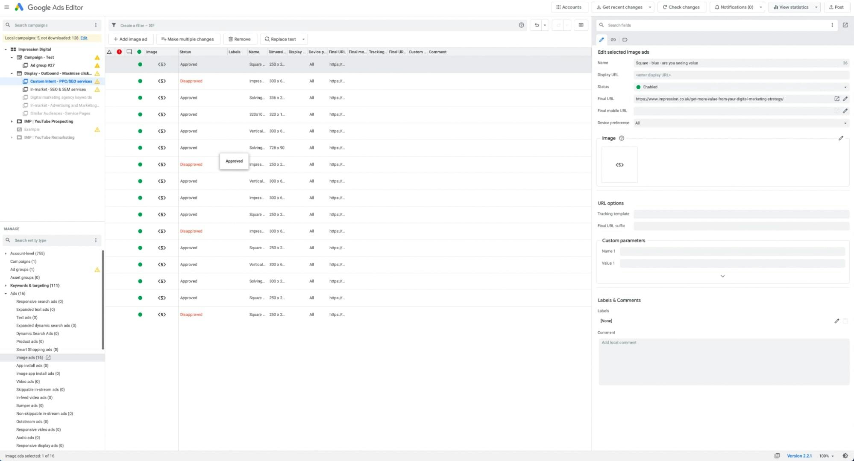This screenshot has width=854, height=461.
Task: Click the Edit link for local campaigns
Action: tap(84, 38)
